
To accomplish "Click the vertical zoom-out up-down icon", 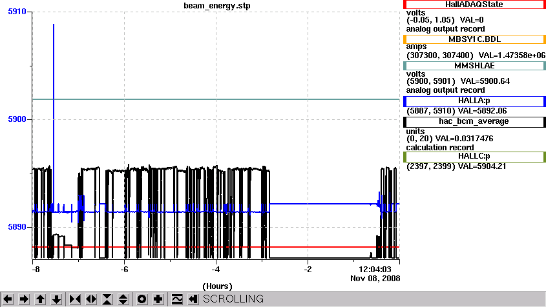I will click(123, 299).
